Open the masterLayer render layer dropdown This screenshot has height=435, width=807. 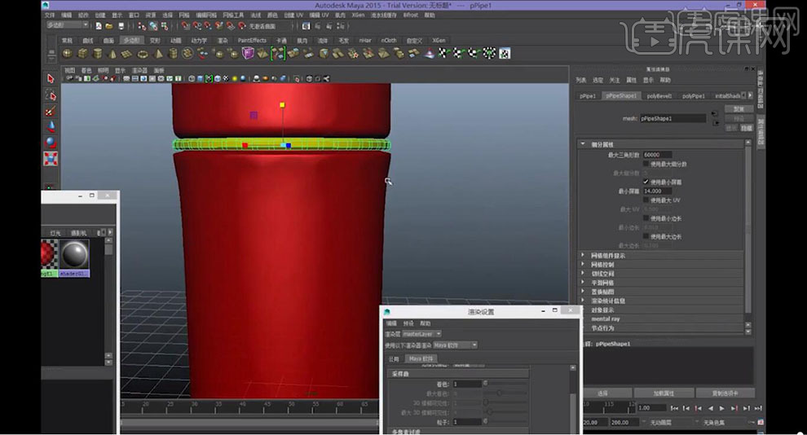pyautogui.click(x=421, y=334)
